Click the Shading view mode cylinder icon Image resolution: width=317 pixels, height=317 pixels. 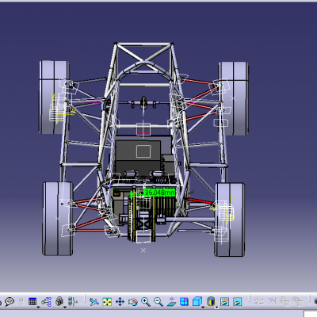coord(211,301)
